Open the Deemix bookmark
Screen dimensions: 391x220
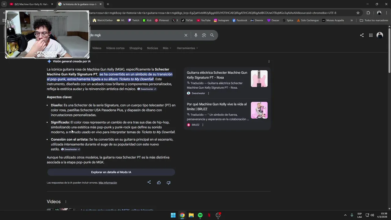pyautogui.click(x=257, y=20)
